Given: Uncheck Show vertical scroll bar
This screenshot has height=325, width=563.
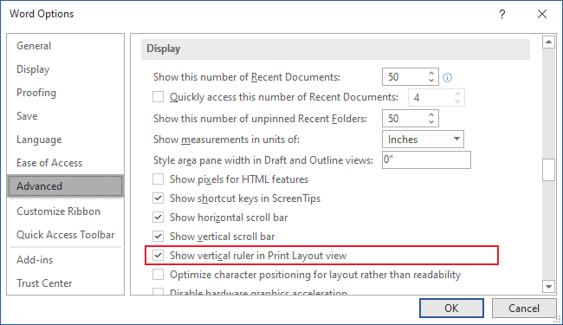Looking at the screenshot, I should (x=158, y=237).
